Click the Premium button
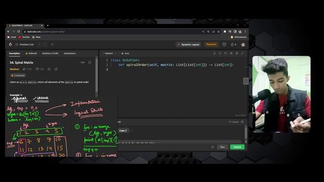Screen dimensions: 324x182 click(x=211, y=44)
